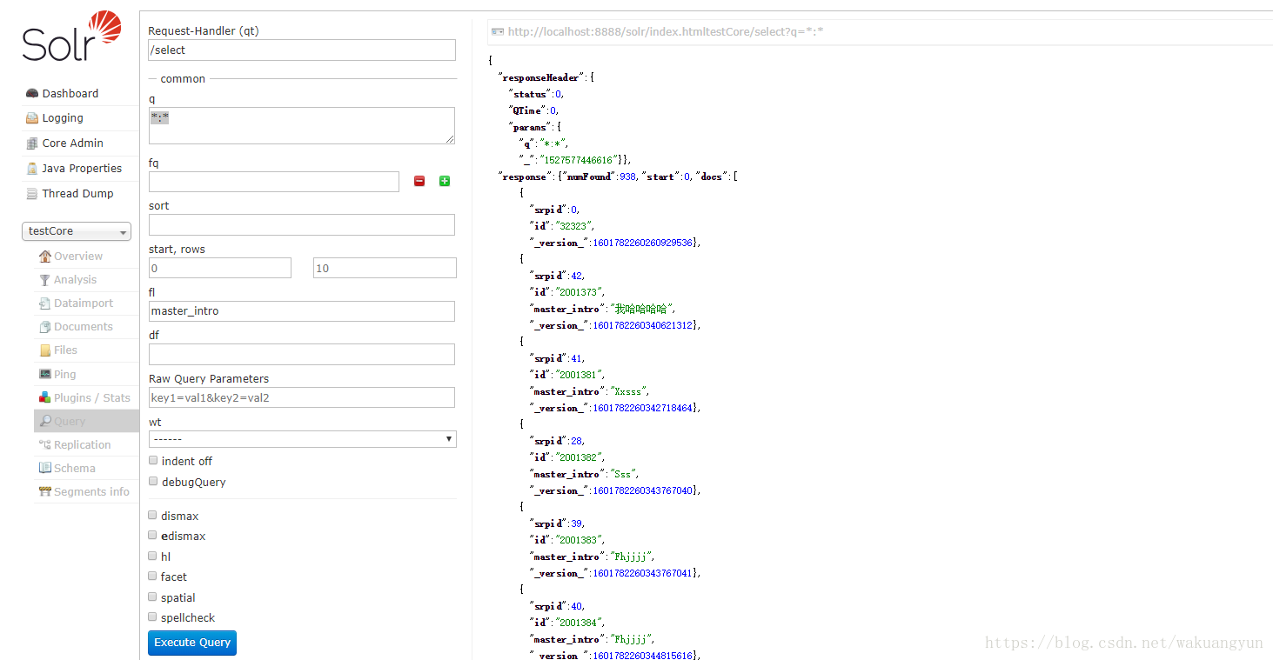Click the rows input field
The width and height of the screenshot is (1273, 660).
pos(385,268)
